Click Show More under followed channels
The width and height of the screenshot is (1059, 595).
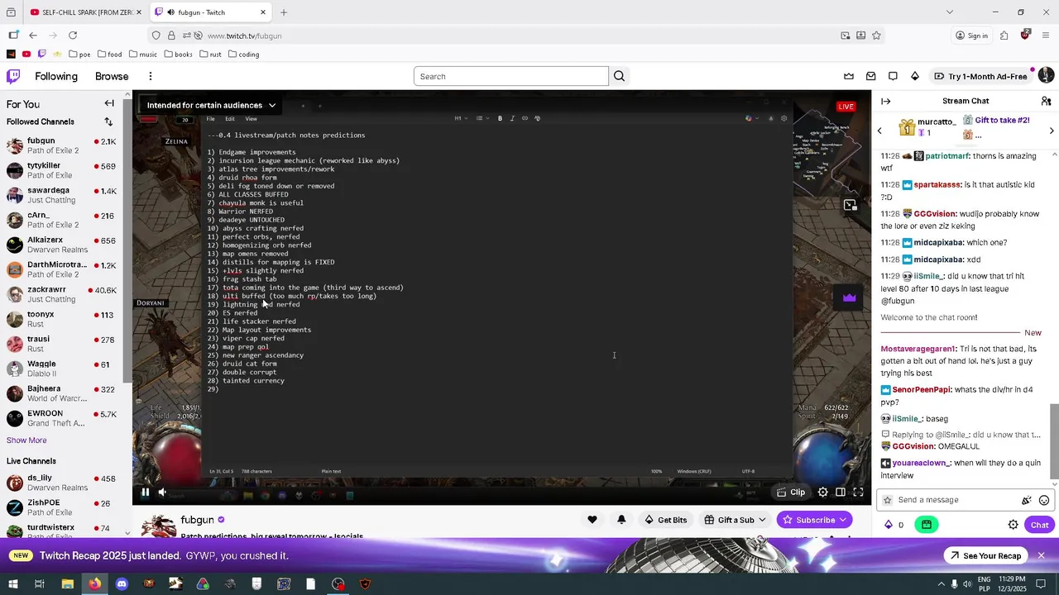[x=26, y=440]
